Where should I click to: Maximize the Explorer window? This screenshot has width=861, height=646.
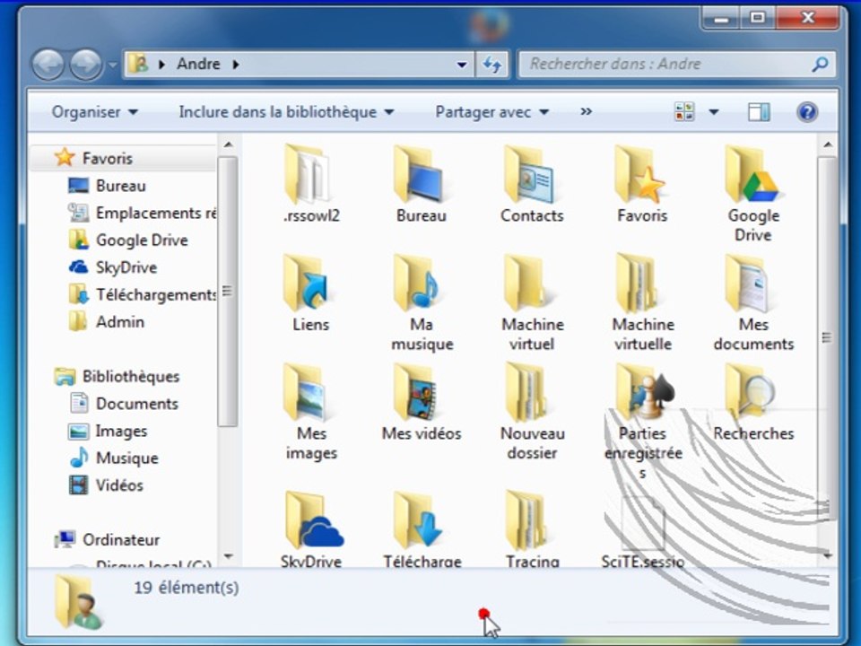pyautogui.click(x=758, y=18)
